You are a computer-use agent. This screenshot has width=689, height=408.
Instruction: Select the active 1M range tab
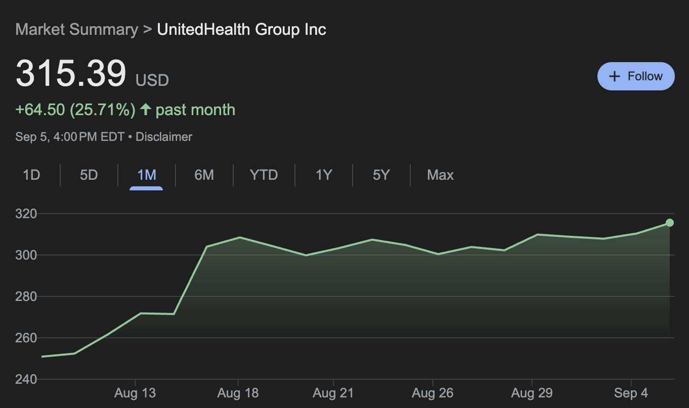click(146, 175)
